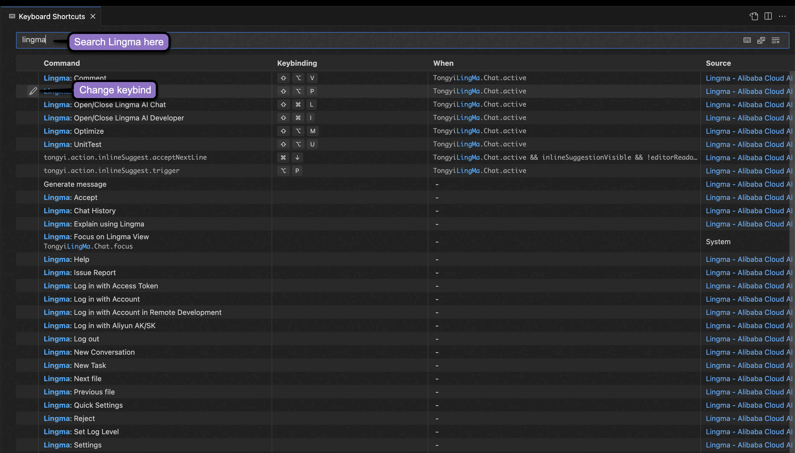The width and height of the screenshot is (795, 453).
Task: Select the Lingma: Reject command
Action: coord(402,418)
